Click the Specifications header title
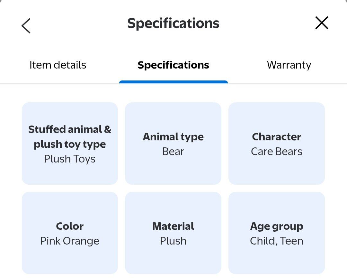The height and width of the screenshot is (278, 347). (x=173, y=23)
